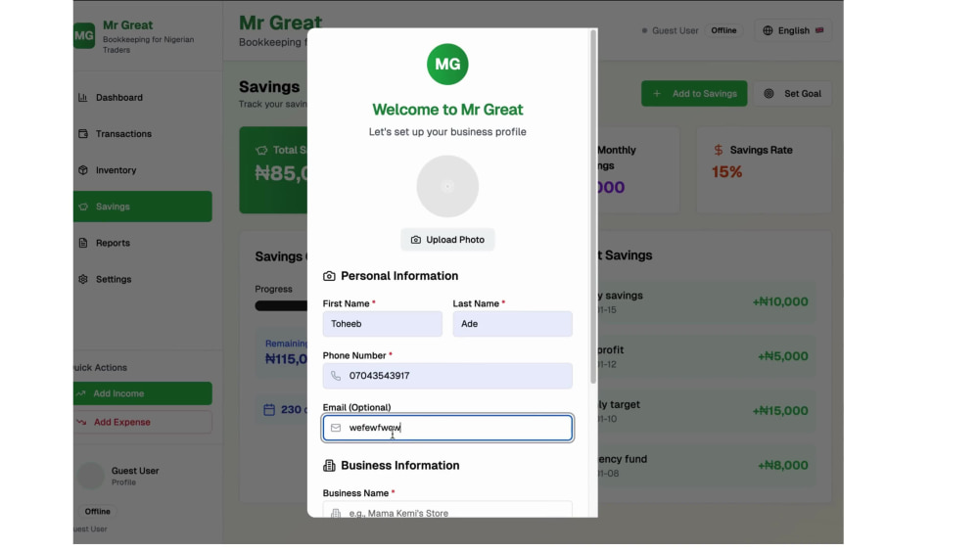
Task: Click the target icon on the Set Goal button
Action: (x=769, y=94)
